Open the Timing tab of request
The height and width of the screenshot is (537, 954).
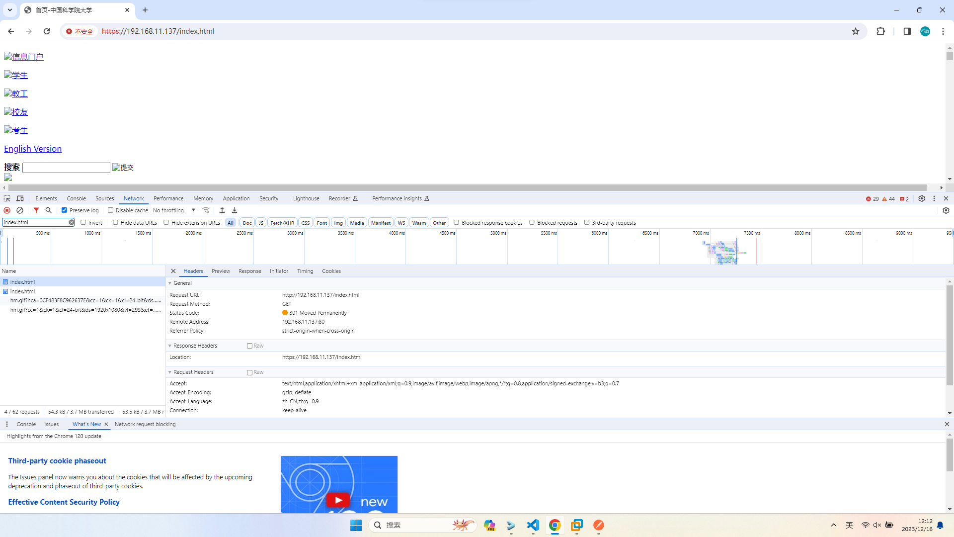tap(305, 271)
